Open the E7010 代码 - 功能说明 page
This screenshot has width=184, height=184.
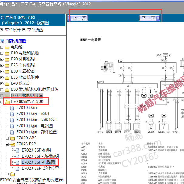point(36,120)
